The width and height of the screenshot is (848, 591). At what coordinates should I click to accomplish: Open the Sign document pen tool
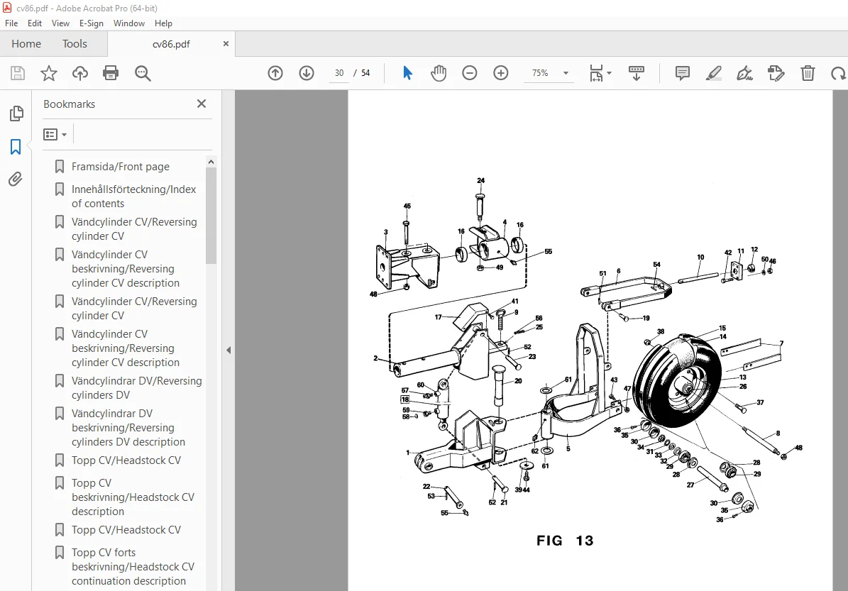click(x=744, y=73)
